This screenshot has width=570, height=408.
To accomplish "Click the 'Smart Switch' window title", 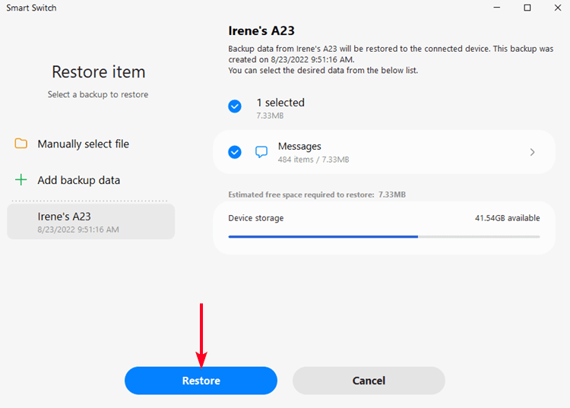I will [31, 8].
